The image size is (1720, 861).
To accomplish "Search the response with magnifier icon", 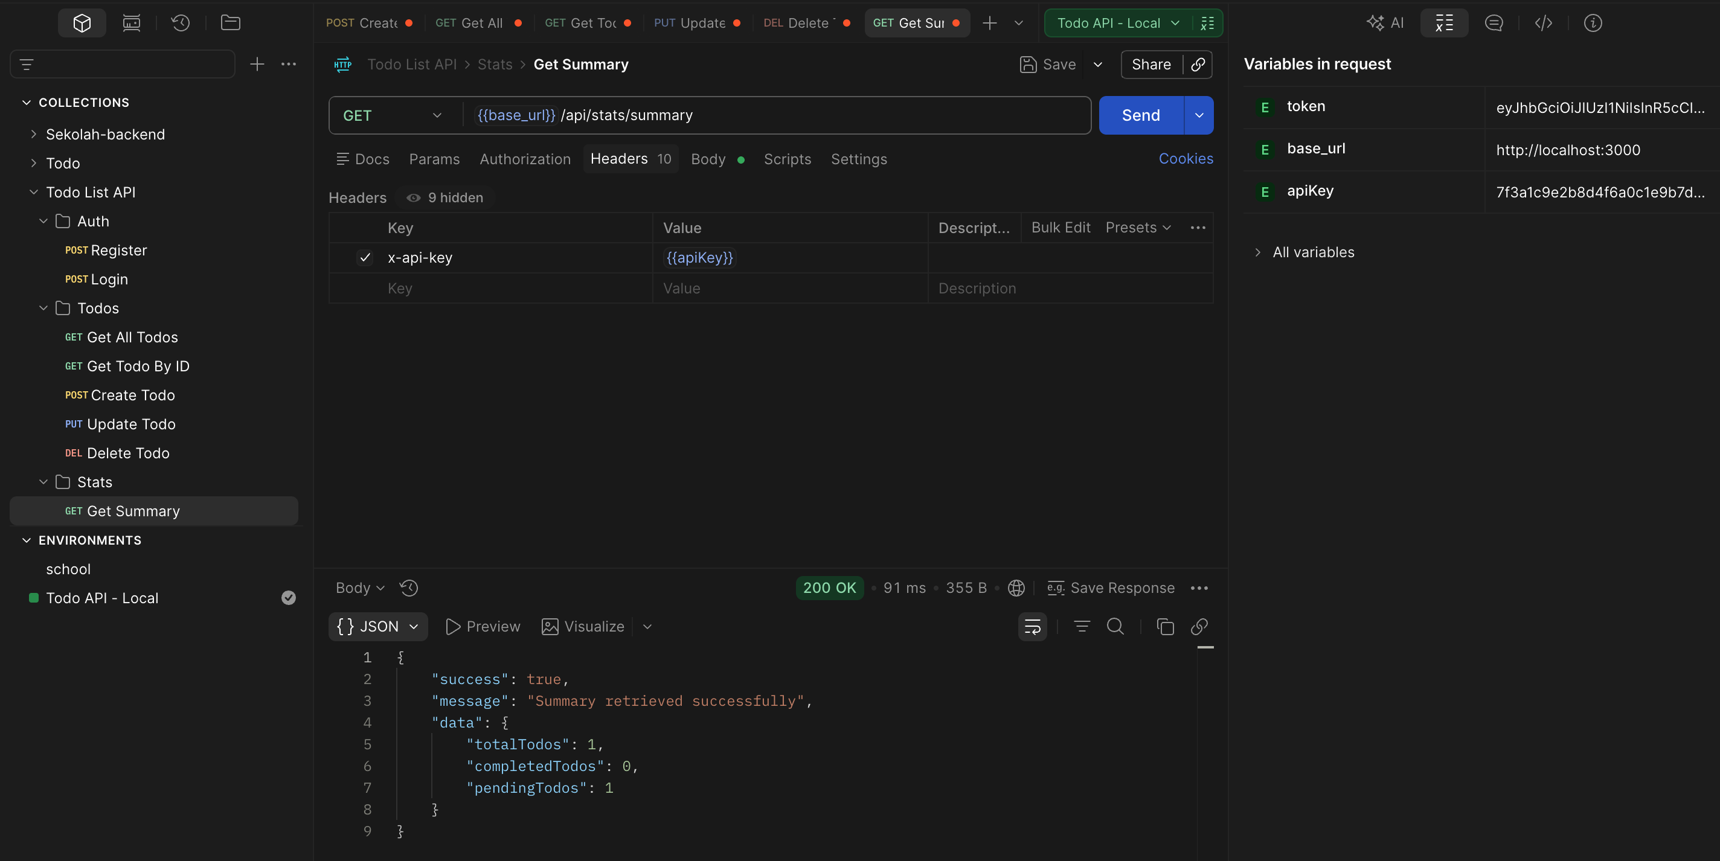I will [x=1115, y=626].
